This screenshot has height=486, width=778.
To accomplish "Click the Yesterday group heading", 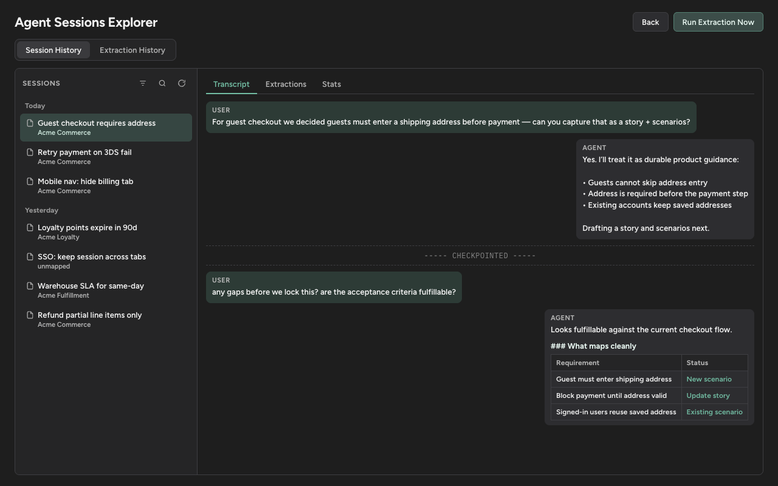I will point(41,210).
